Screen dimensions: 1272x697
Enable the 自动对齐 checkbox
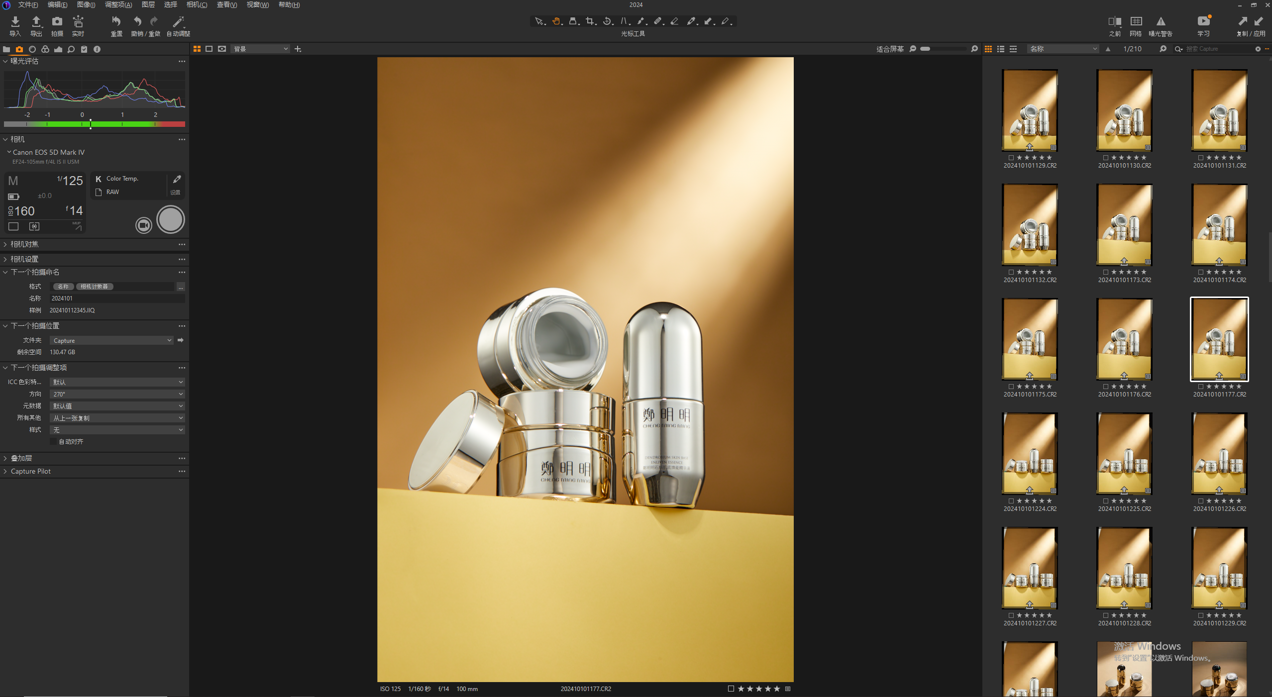[x=53, y=442]
